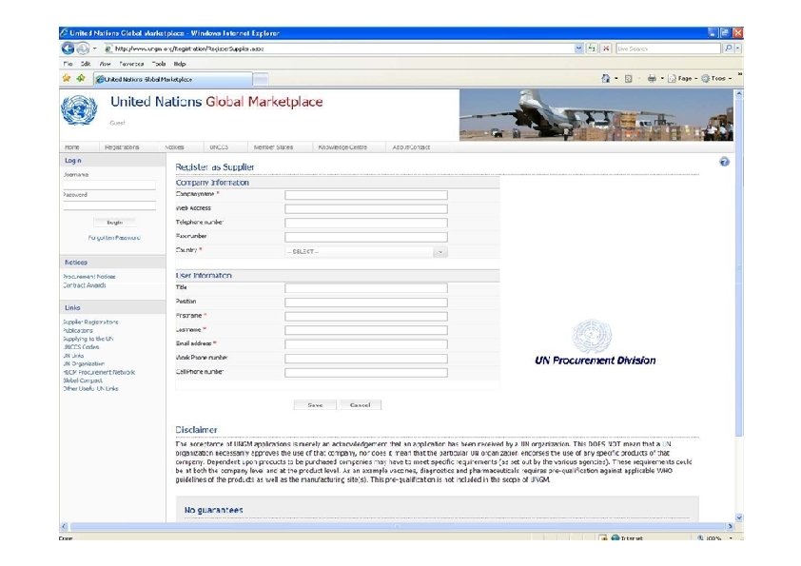
Task: Click the Print toolbar icon
Action: pyautogui.click(x=652, y=79)
